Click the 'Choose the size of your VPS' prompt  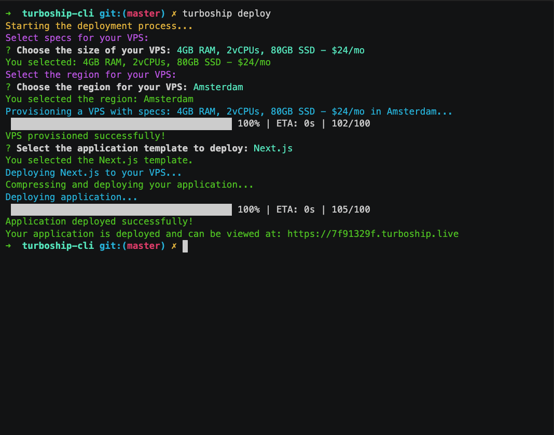click(93, 50)
